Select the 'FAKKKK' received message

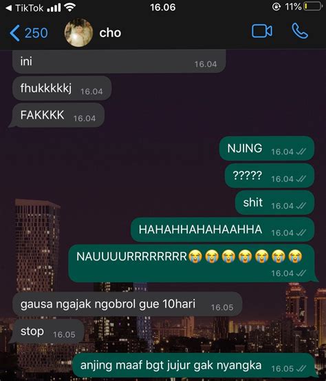[x=58, y=115]
